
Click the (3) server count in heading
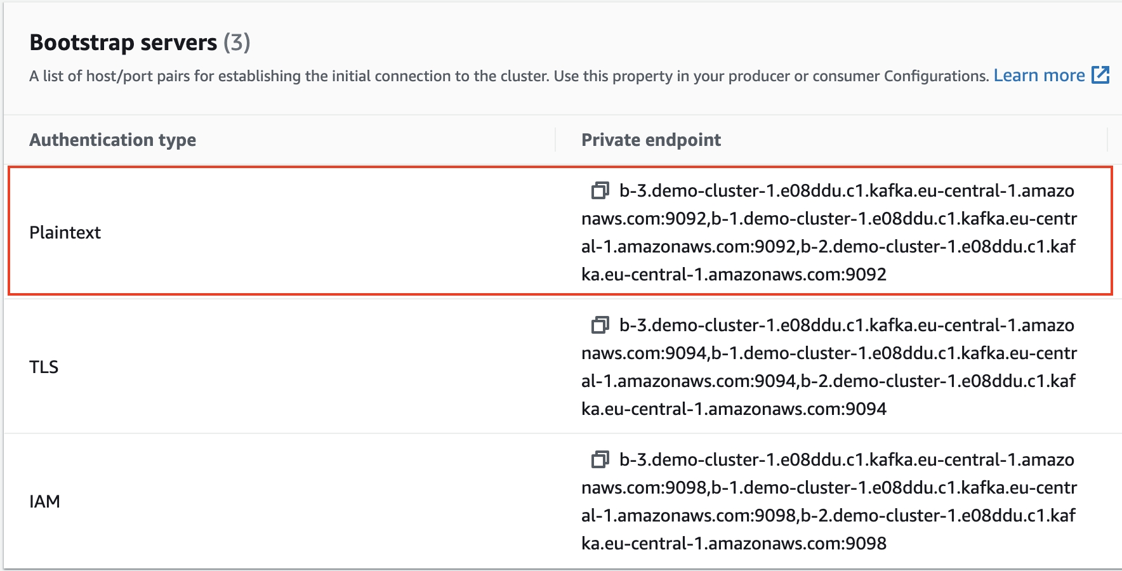click(237, 43)
